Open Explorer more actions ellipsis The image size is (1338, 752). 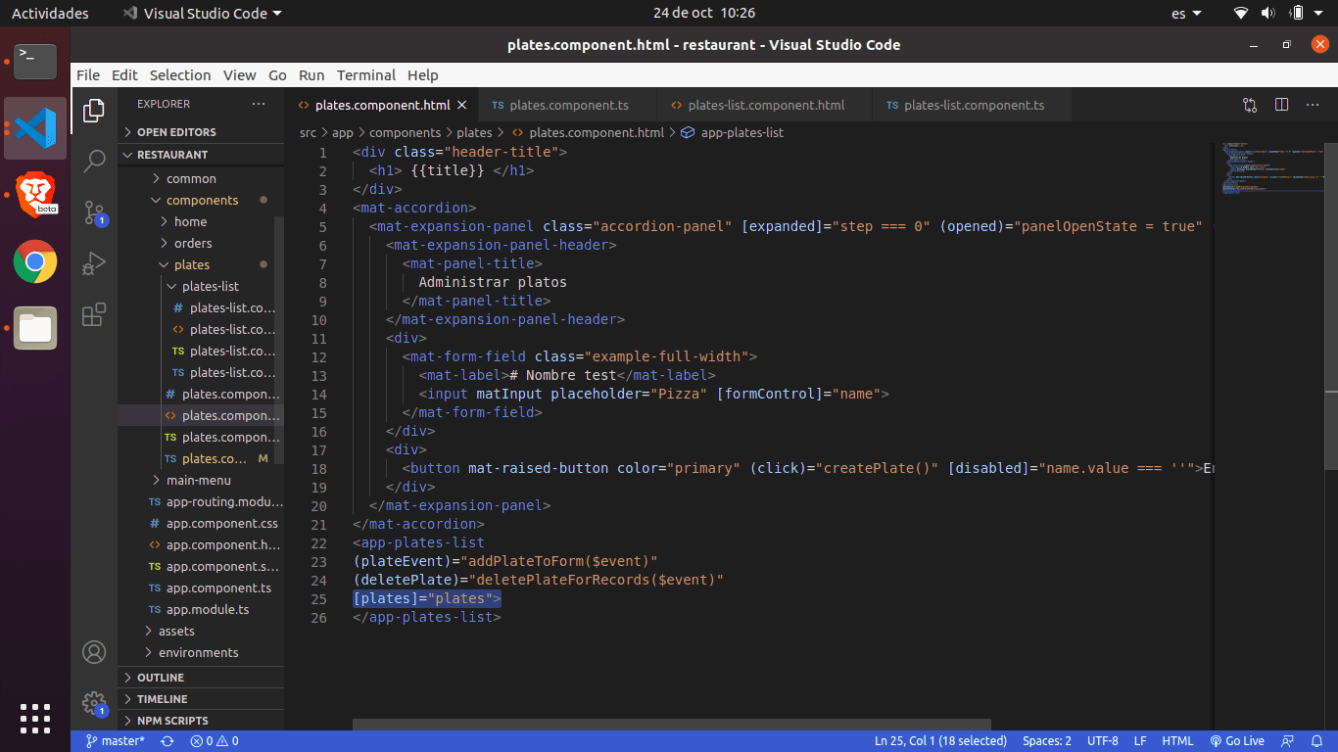pos(259,104)
